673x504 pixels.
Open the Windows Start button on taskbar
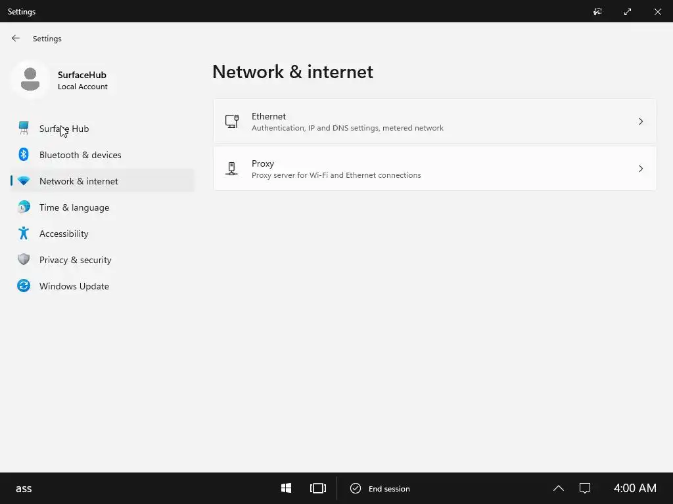(287, 488)
